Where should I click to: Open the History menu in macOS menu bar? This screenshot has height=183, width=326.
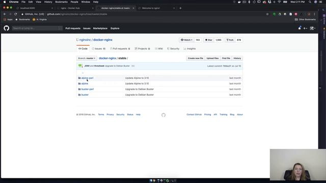(x=48, y=2)
